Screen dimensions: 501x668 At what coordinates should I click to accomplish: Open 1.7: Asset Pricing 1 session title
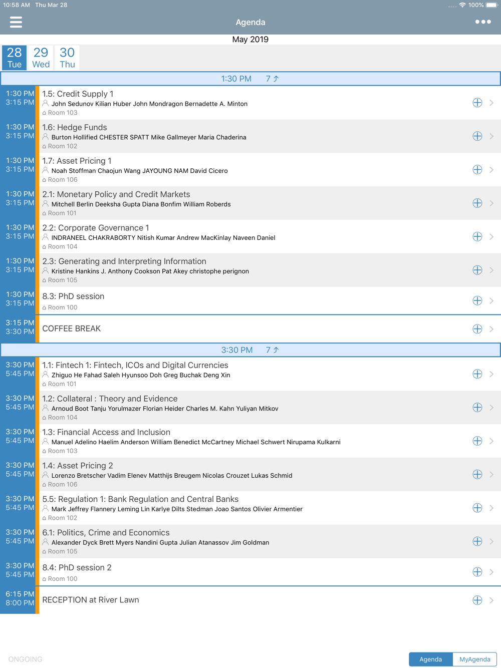[x=77, y=161]
